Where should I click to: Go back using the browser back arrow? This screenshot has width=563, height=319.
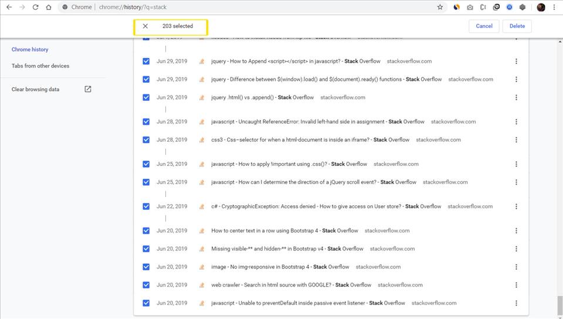(9, 7)
